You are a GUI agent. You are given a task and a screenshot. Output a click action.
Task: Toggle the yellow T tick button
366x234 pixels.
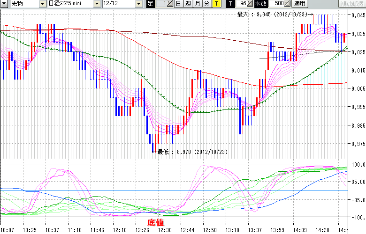[x=216, y=4]
